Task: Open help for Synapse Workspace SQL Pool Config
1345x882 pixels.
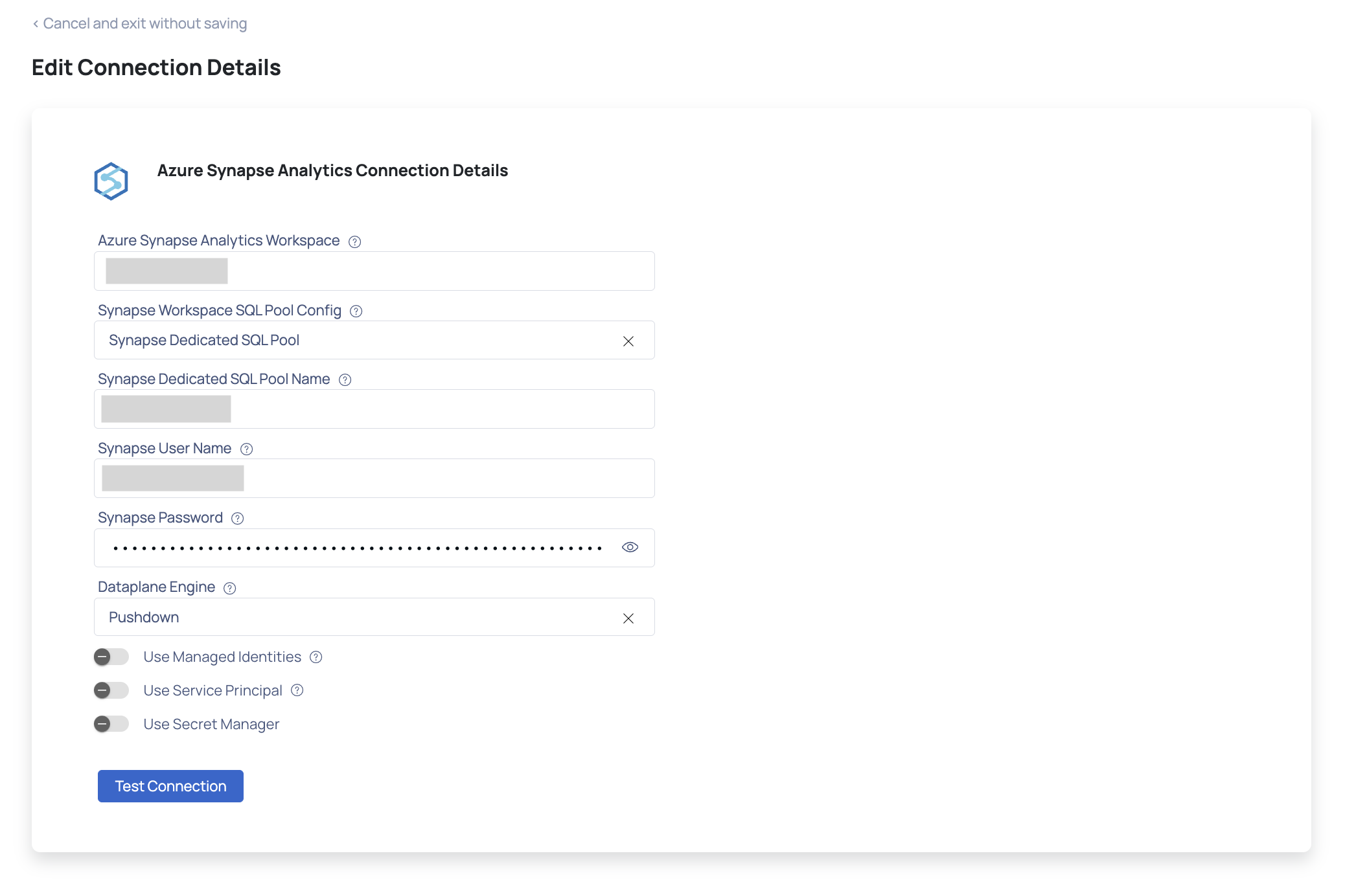Action: click(356, 311)
